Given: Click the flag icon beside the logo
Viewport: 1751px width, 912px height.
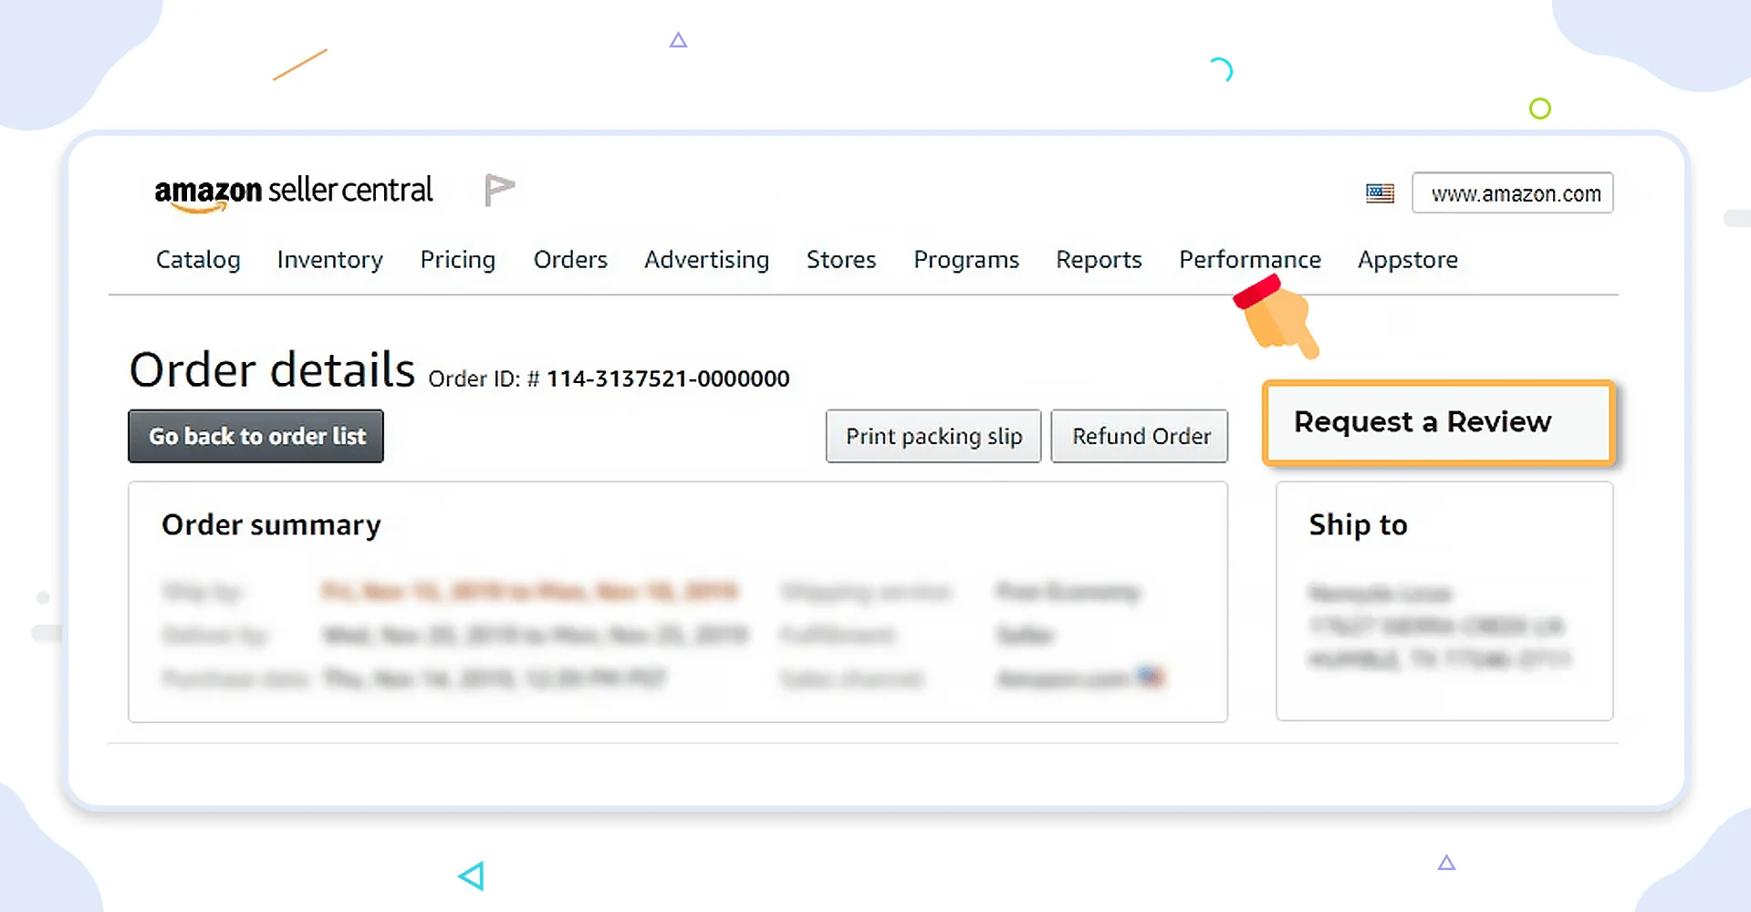Looking at the screenshot, I should pos(498,190).
